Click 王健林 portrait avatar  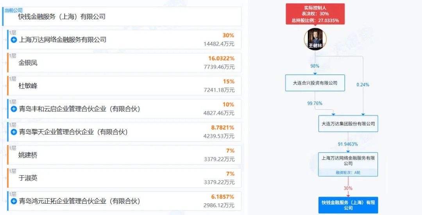tap(315, 39)
